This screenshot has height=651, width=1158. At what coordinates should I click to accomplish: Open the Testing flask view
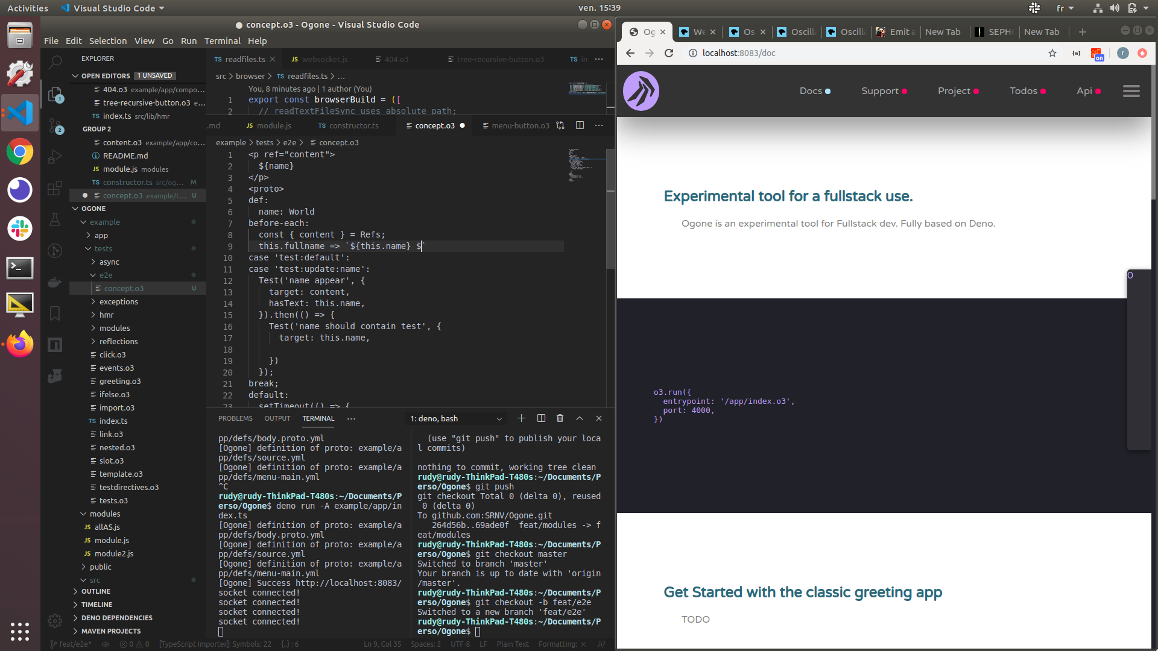click(54, 220)
